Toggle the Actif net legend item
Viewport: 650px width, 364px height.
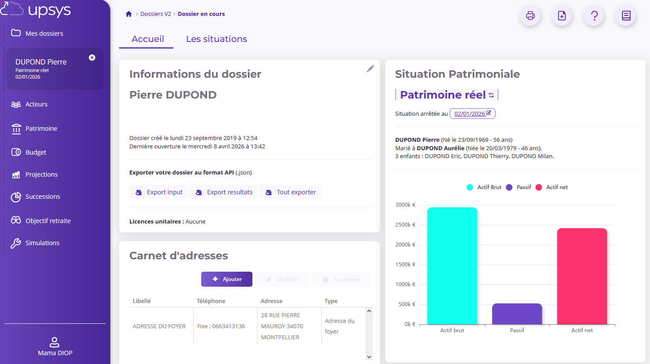point(553,187)
